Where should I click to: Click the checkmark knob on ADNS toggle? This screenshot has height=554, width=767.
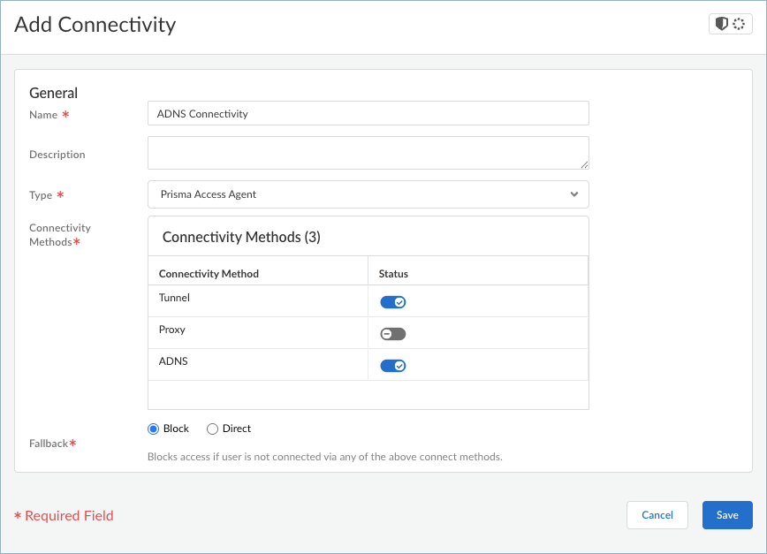click(x=399, y=366)
